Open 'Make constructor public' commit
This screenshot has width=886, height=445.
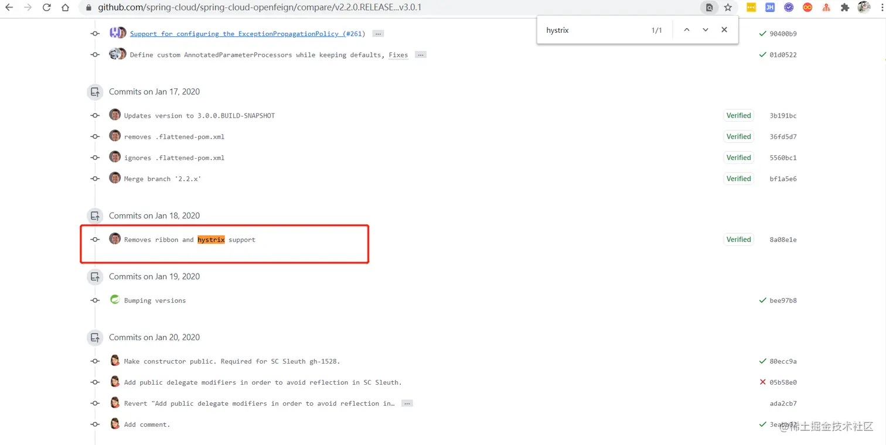click(232, 362)
